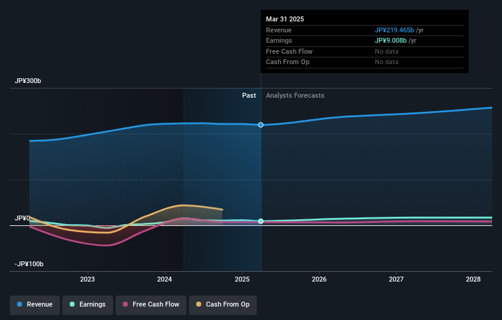The width and height of the screenshot is (502, 320).
Task: Click the tooltip Free Cash Flow label
Action: [x=289, y=51]
